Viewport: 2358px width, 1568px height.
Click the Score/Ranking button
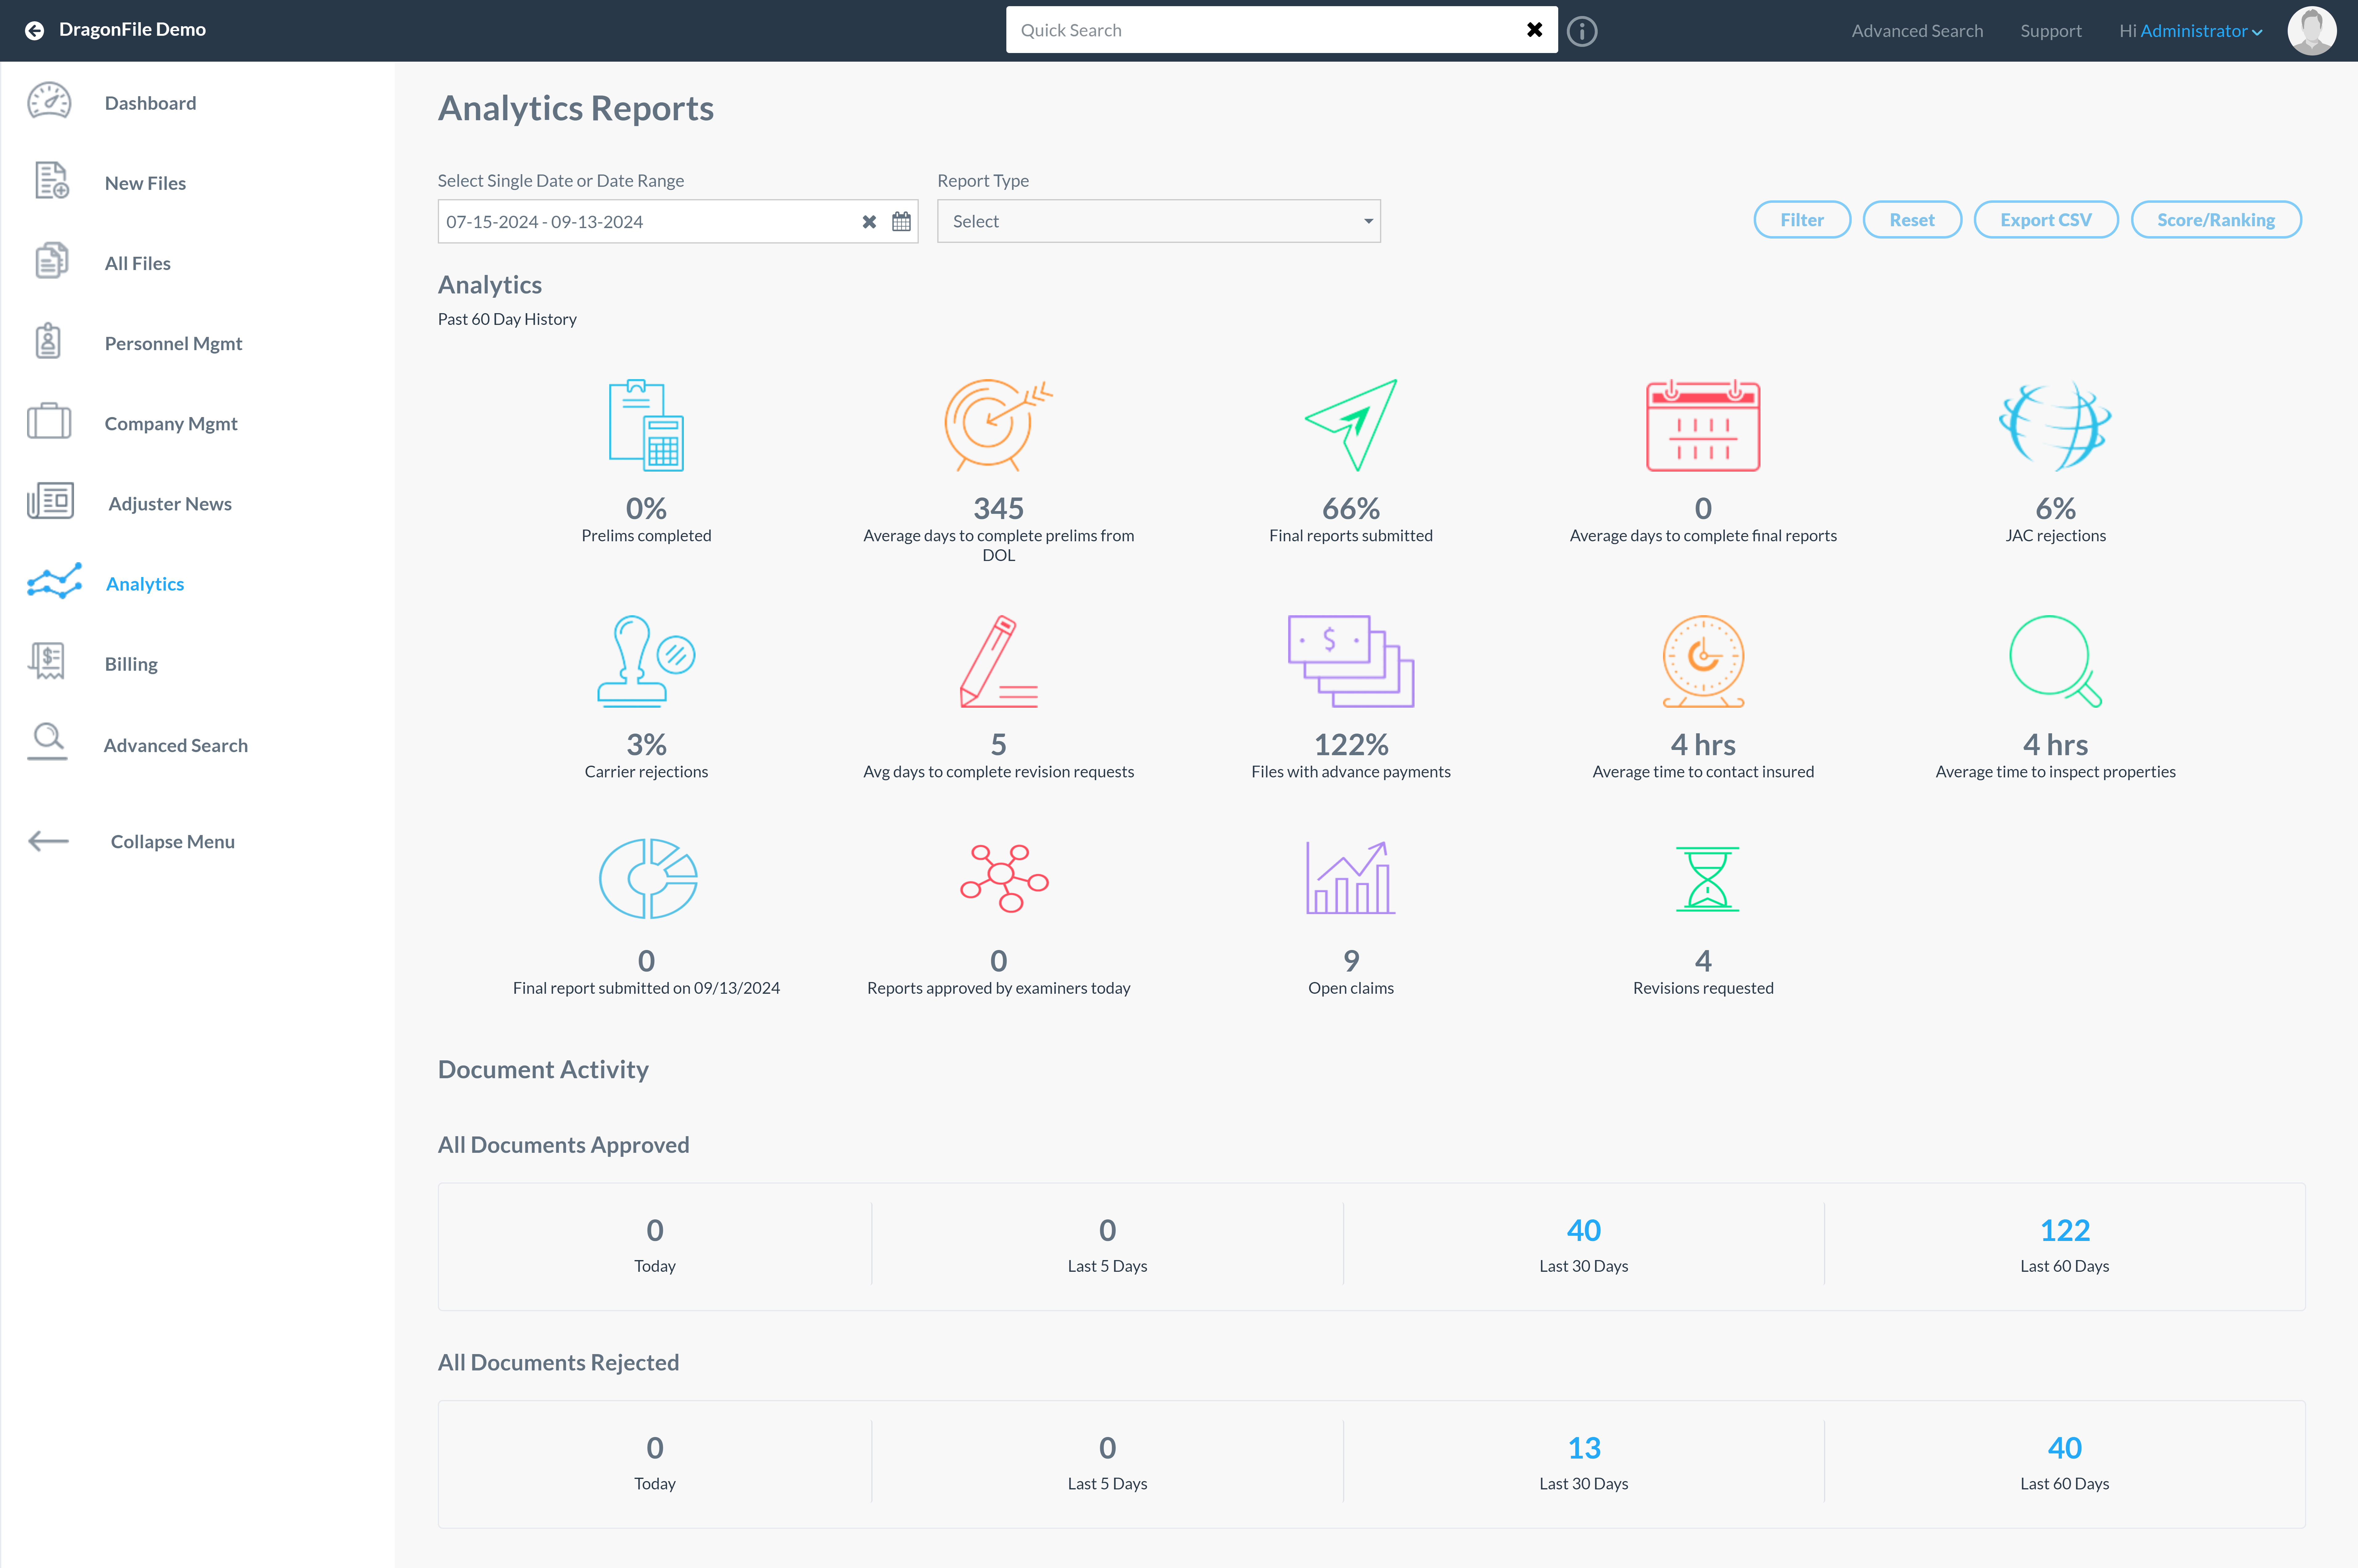click(2215, 220)
